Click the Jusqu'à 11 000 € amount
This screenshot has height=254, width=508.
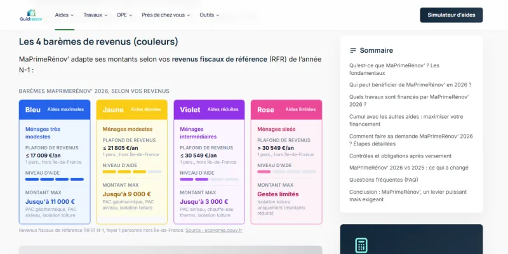point(50,201)
